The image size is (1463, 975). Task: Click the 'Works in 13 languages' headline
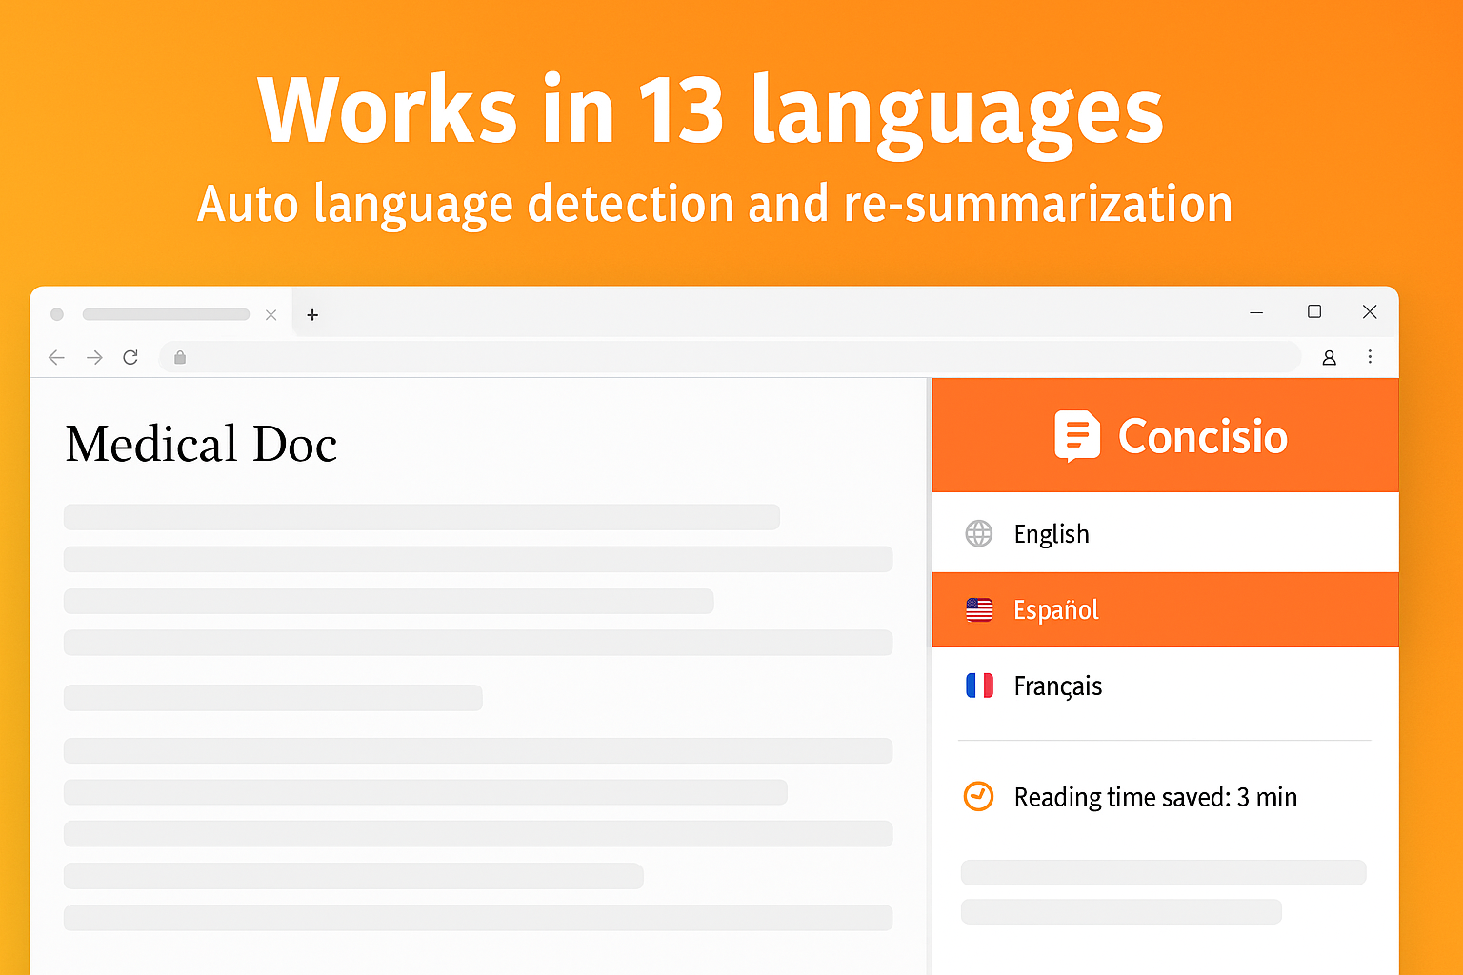click(711, 113)
